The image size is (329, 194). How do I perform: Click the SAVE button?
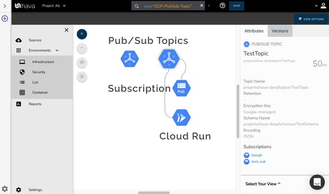click(236, 6)
